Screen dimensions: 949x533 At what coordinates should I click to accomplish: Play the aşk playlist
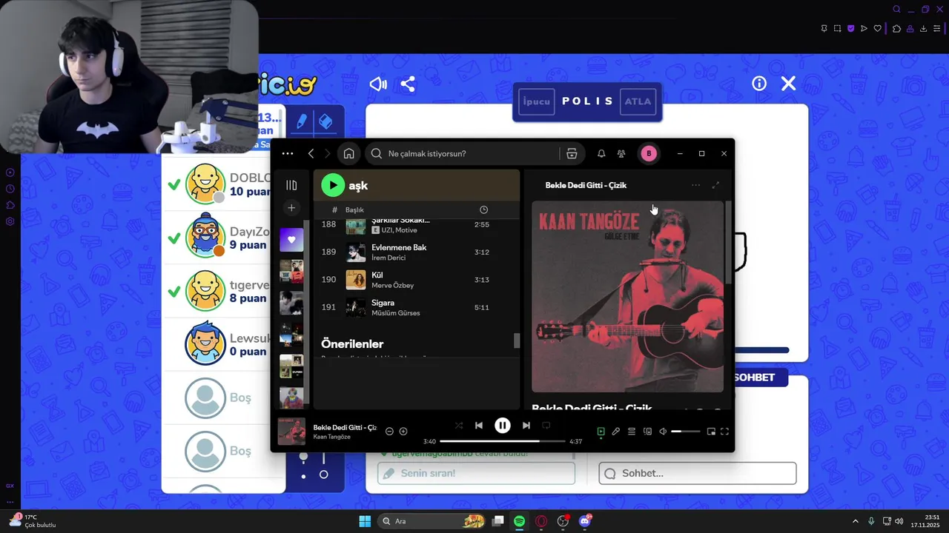(333, 185)
